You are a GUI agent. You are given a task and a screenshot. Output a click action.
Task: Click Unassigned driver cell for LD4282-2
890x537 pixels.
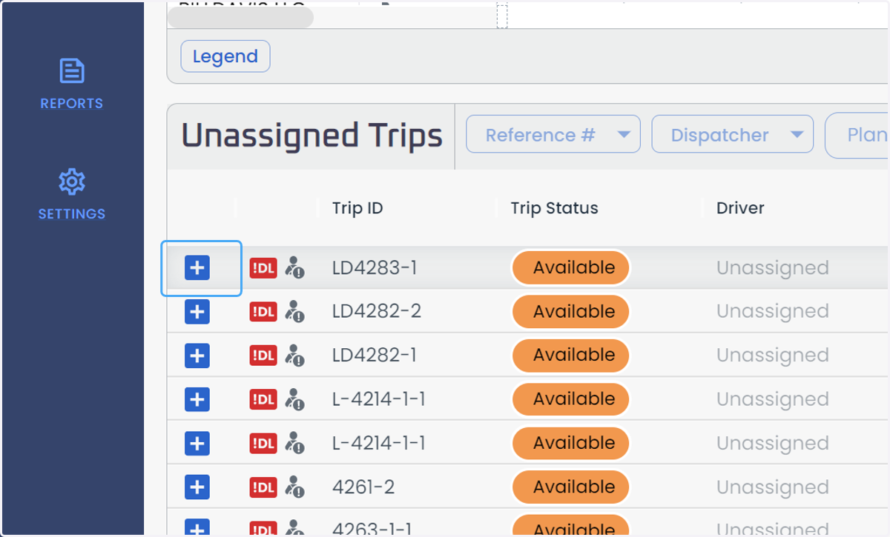tap(772, 312)
